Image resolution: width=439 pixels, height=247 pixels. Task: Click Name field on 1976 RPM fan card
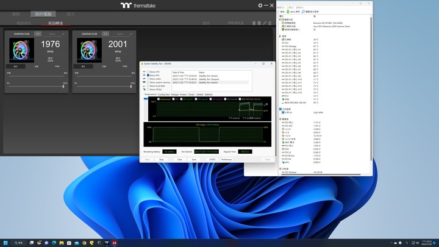(x=52, y=34)
